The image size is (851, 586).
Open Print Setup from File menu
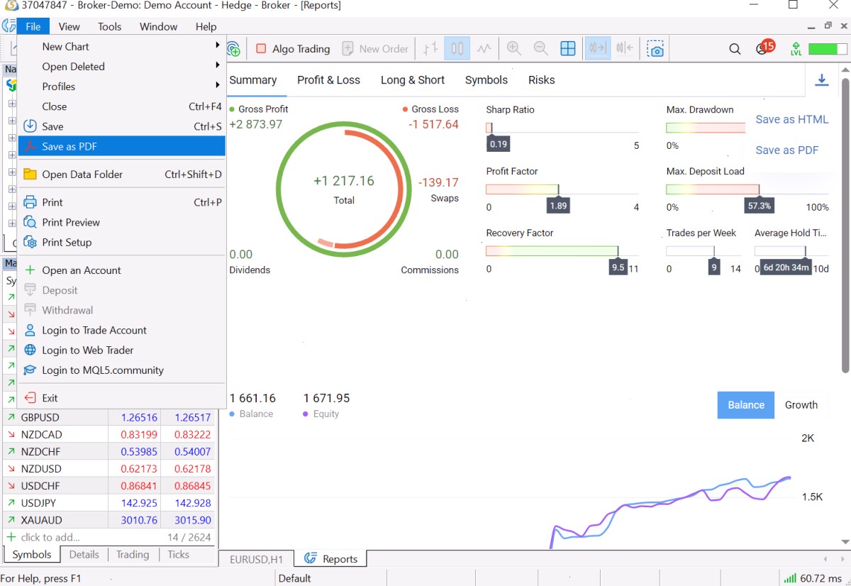[121, 242]
